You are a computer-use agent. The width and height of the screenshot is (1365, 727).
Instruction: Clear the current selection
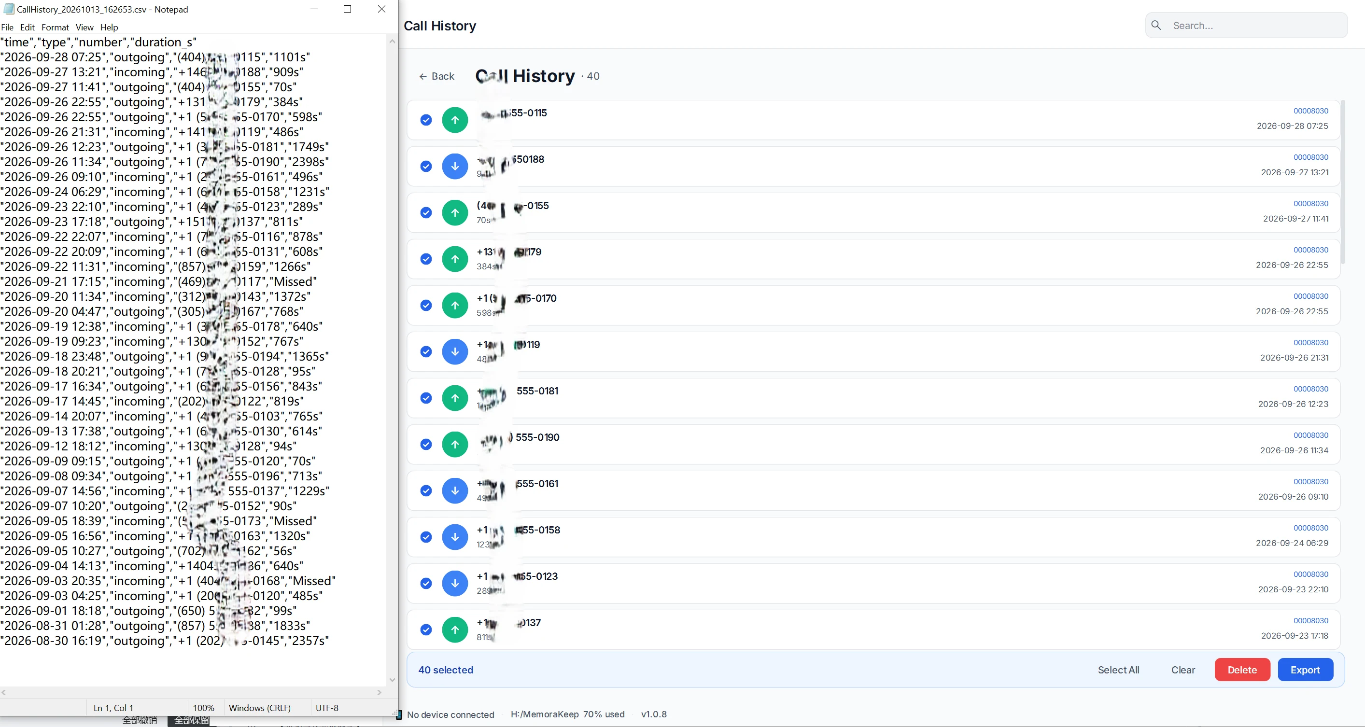click(x=1182, y=670)
